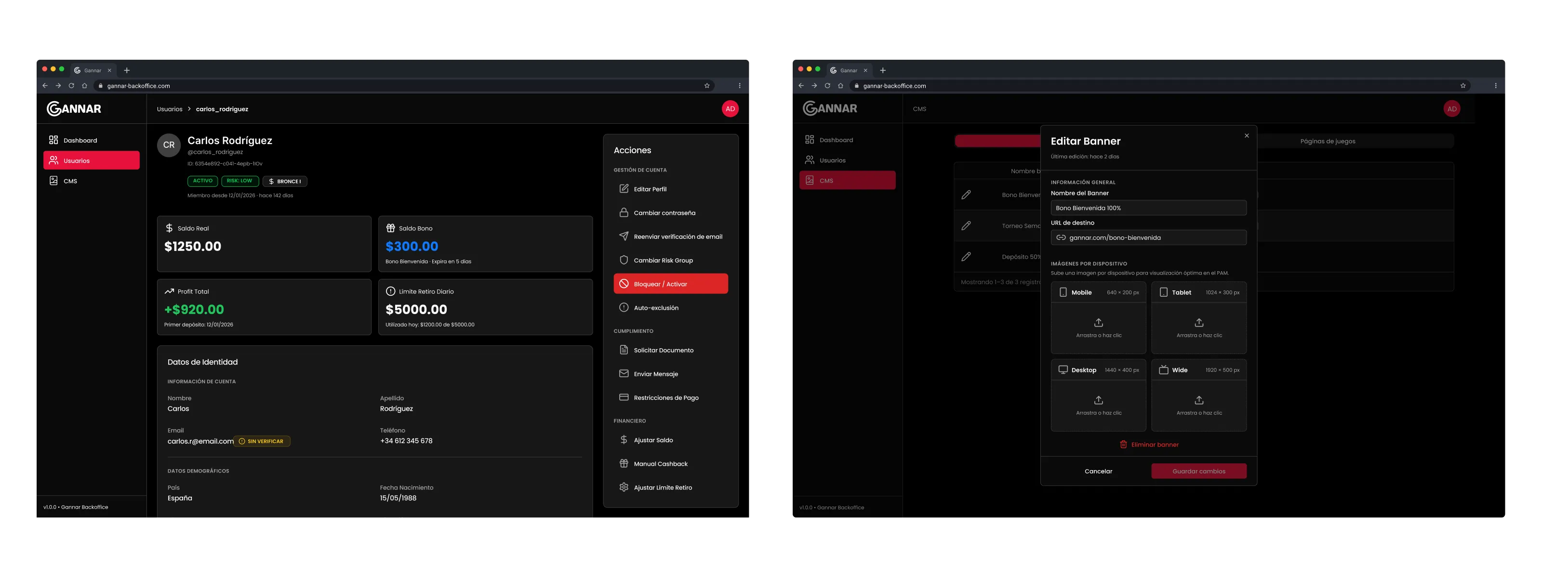Edit Torneo Semanal row pencil icon
Screen dimensions: 1542x578
click(x=966, y=225)
